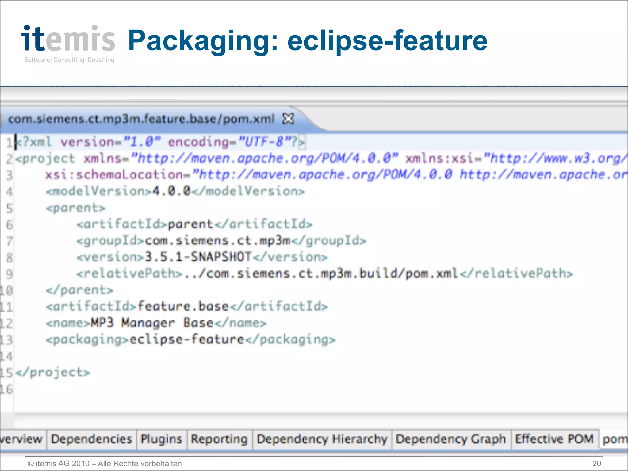Open the Effective POM tab

click(x=554, y=439)
